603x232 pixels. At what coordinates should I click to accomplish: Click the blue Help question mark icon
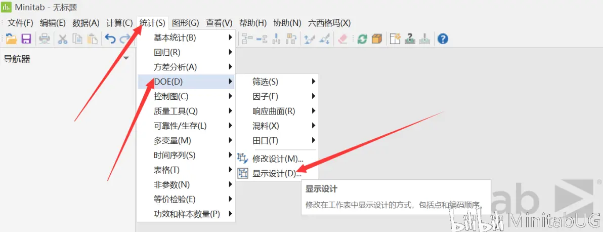tap(443, 39)
